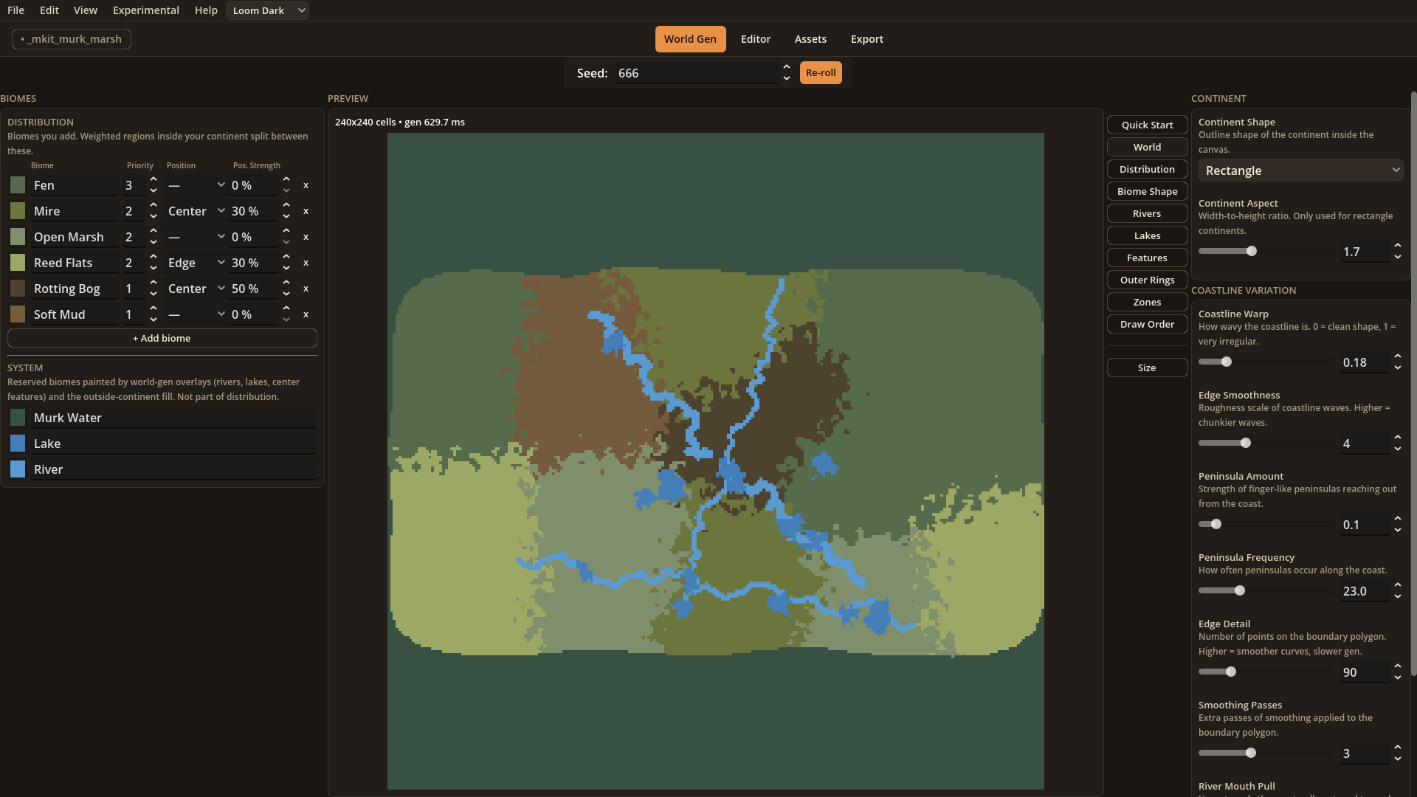Click the _mkit_murk_marsh project tab
Image resolution: width=1417 pixels, height=797 pixels.
tap(72, 39)
